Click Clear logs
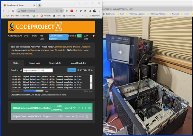Image resolution: width=193 pixels, height=136 pixels. (x=88, y=91)
